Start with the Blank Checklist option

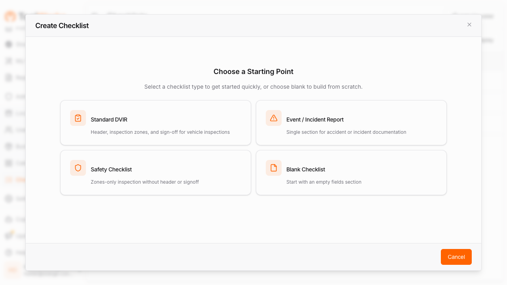click(x=351, y=172)
